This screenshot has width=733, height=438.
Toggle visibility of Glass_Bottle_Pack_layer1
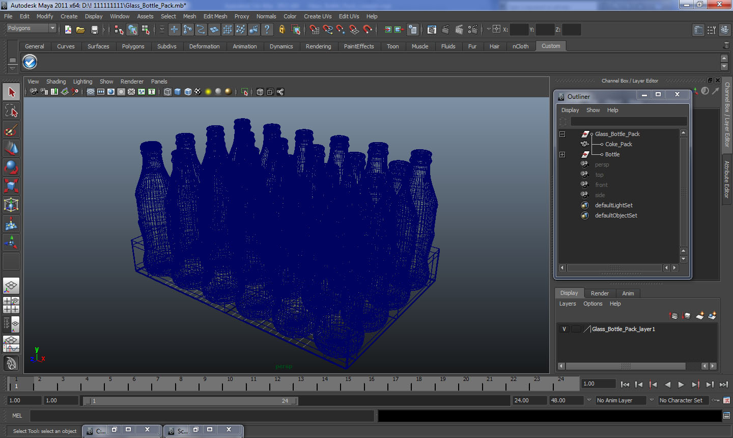[x=564, y=329]
